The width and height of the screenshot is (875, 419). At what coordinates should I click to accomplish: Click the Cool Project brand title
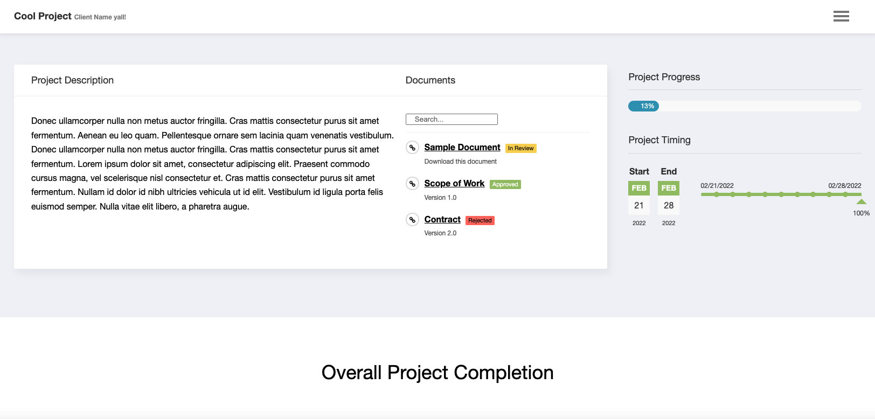43,16
